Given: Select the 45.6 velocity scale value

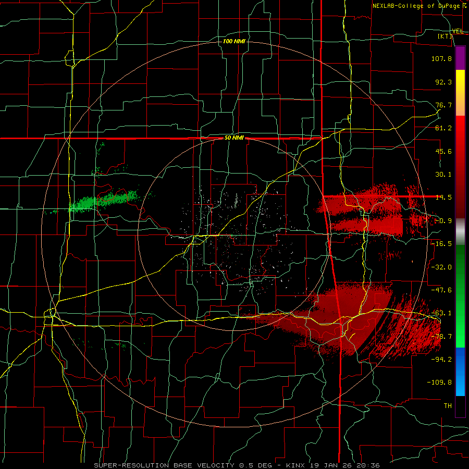Looking at the screenshot, I should [443, 151].
